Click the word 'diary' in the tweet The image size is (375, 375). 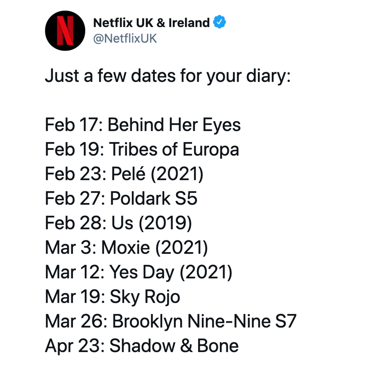[x=266, y=76]
